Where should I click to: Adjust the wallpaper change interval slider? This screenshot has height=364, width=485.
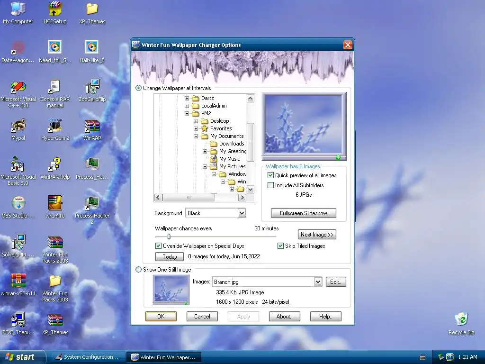pyautogui.click(x=169, y=237)
